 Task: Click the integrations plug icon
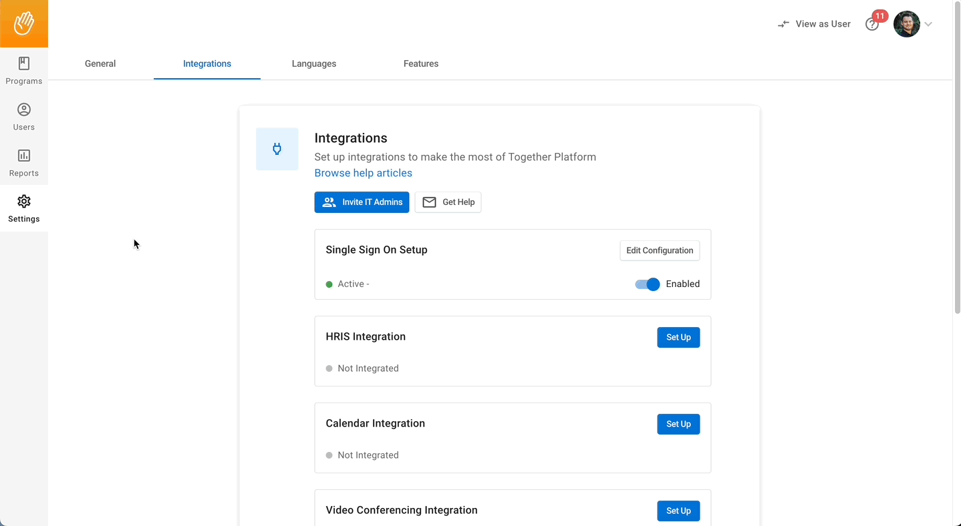[277, 149]
